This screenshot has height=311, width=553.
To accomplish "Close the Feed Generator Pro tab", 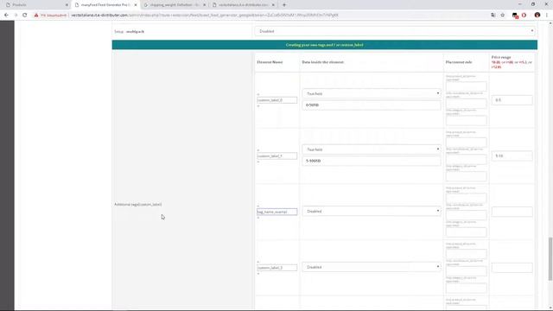I will 136,5.
